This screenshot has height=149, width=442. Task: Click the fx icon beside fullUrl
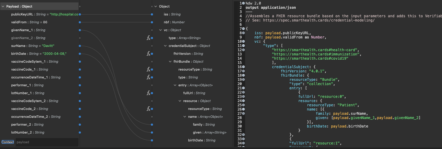pos(148,93)
